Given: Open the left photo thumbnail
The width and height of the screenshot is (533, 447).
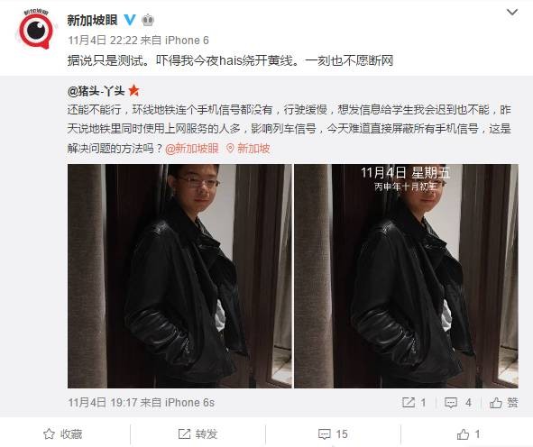Looking at the screenshot, I should tap(179, 276).
